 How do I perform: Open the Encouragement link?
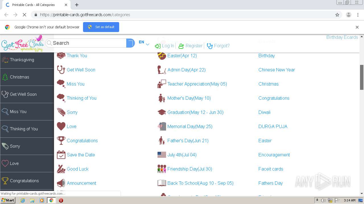pyautogui.click(x=274, y=155)
